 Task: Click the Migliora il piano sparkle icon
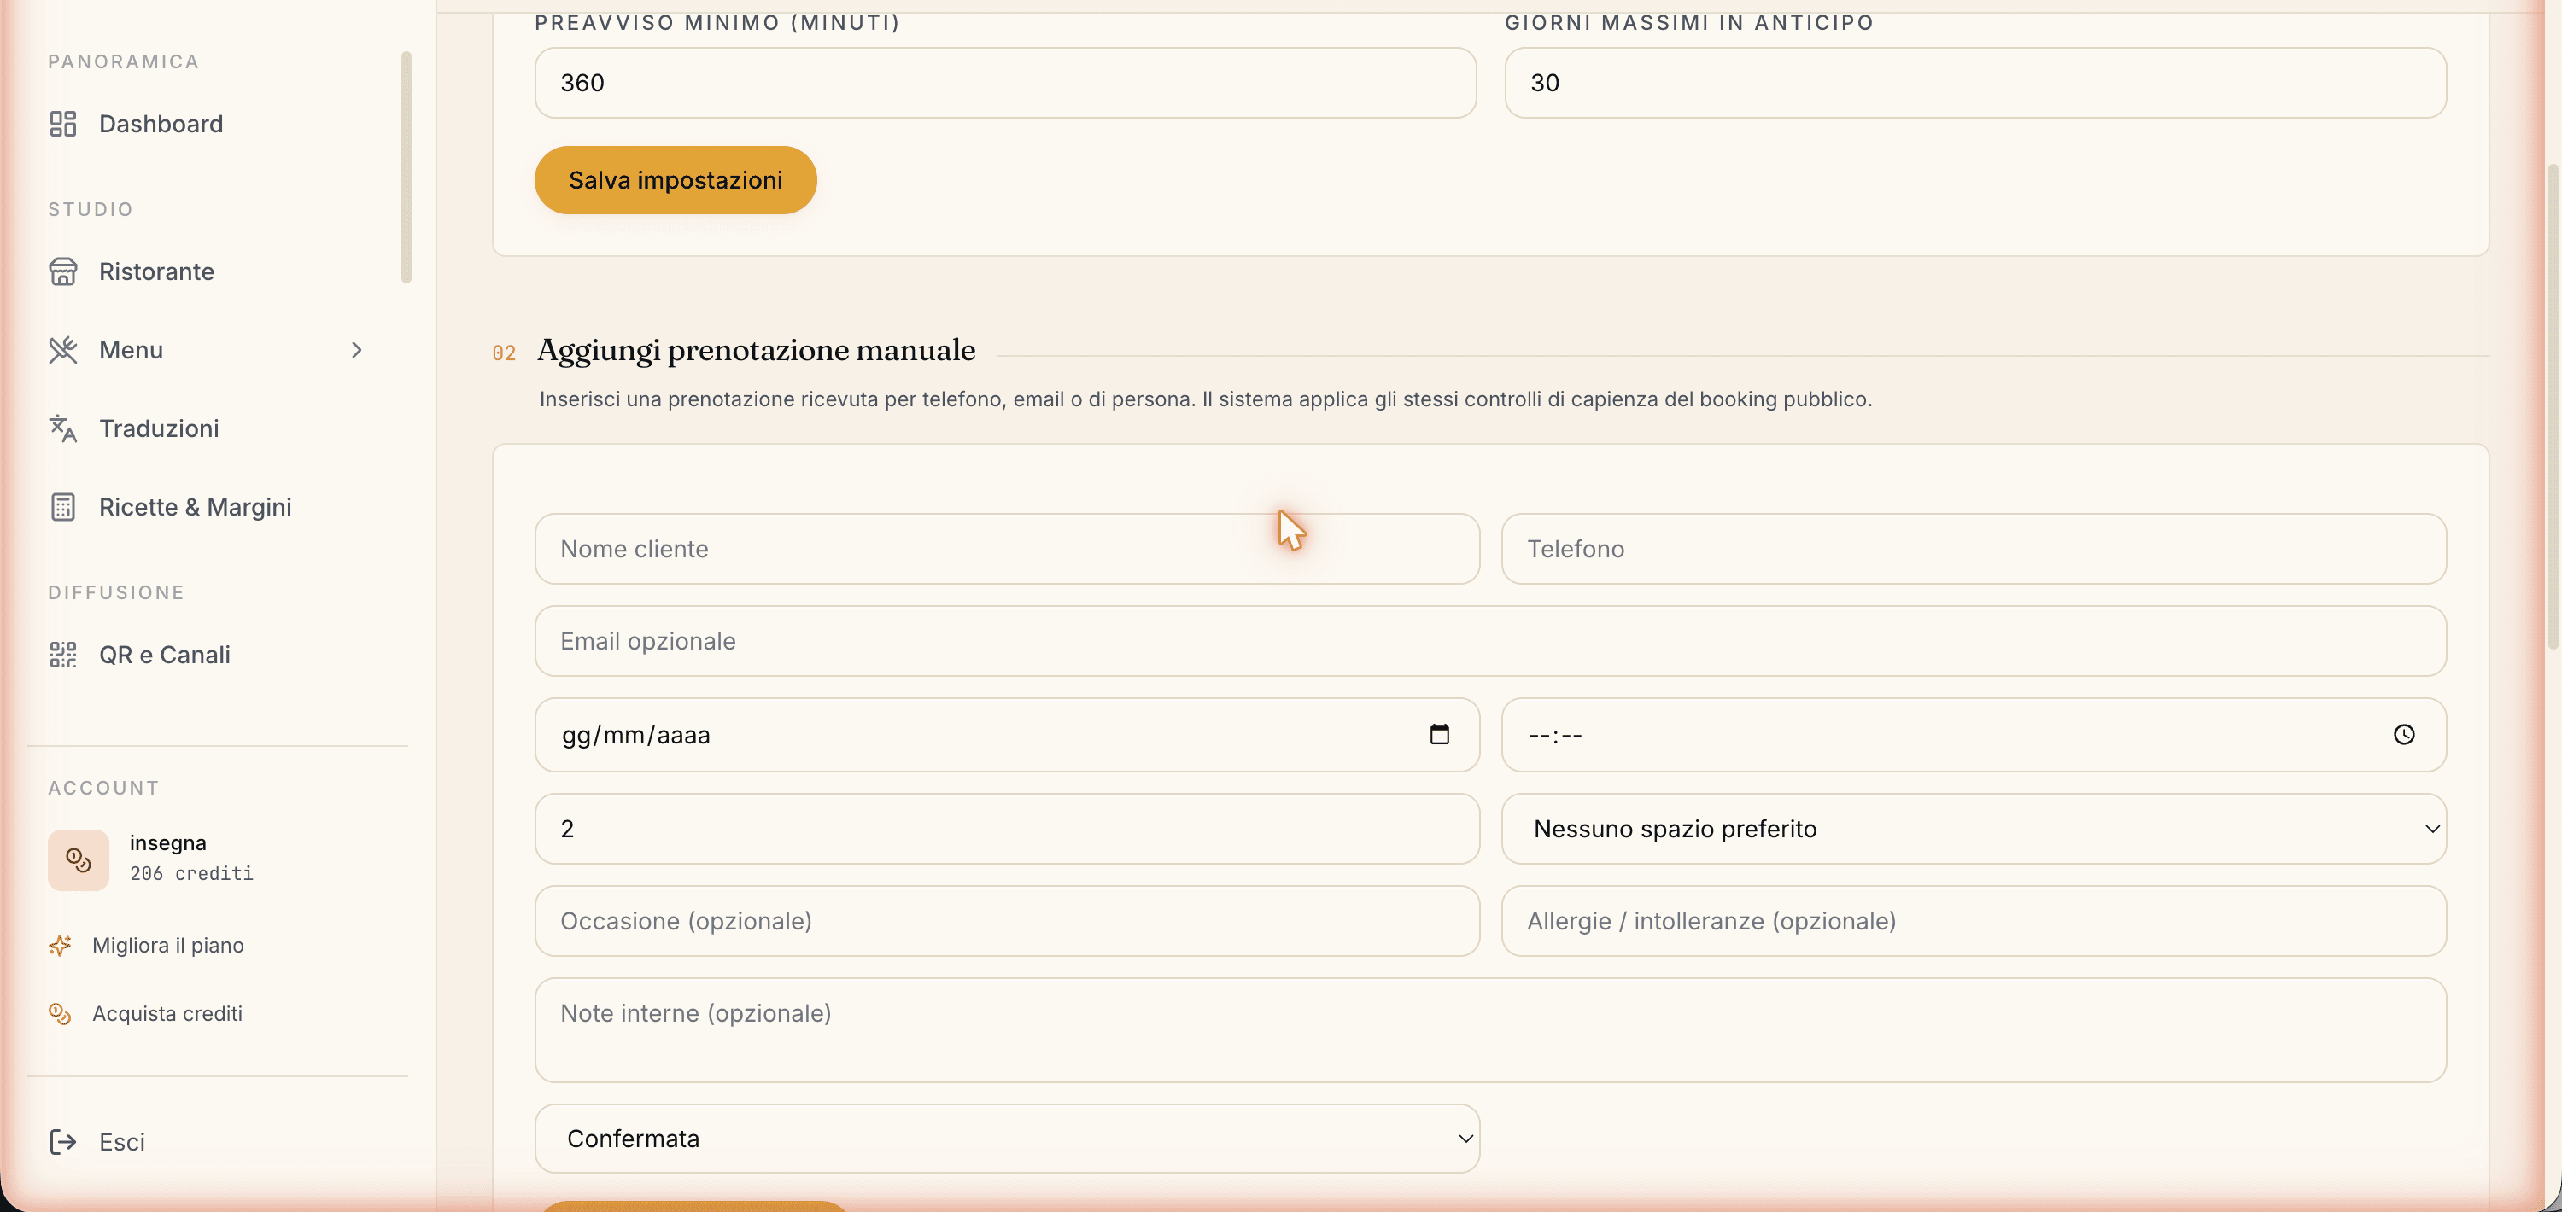tap(61, 946)
